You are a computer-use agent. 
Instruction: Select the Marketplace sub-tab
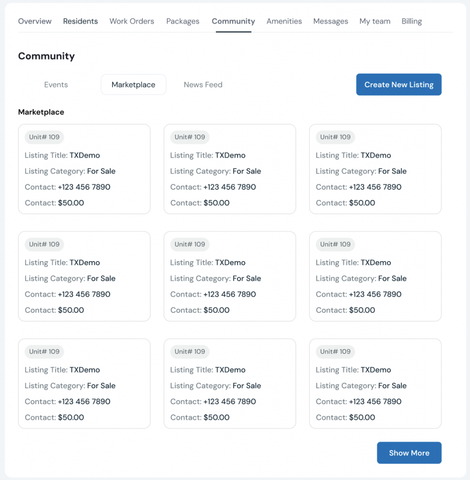(133, 85)
